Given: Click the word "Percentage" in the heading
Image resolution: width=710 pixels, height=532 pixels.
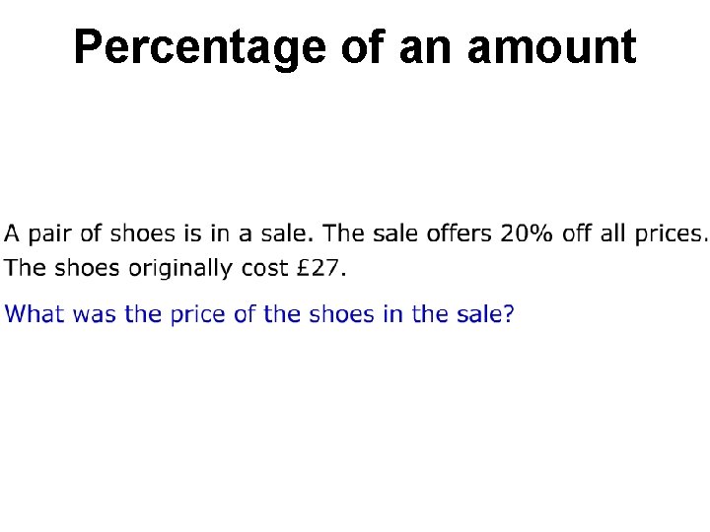Looking at the screenshot, I should (x=199, y=49).
